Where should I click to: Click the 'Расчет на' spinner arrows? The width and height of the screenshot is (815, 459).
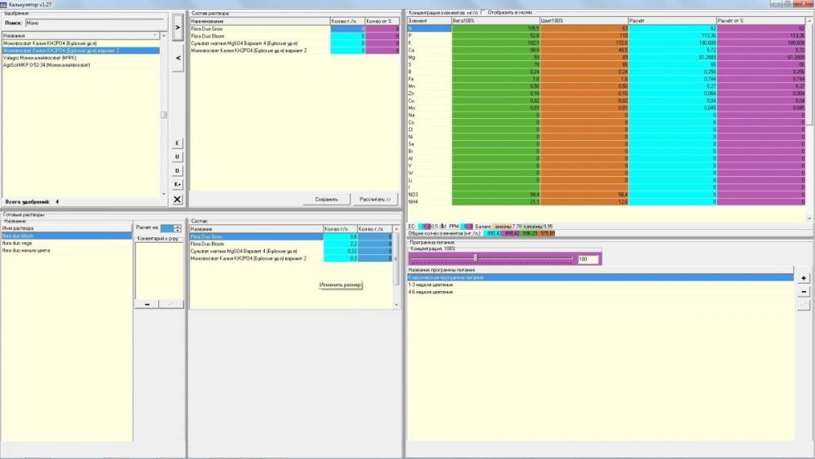[x=177, y=228]
